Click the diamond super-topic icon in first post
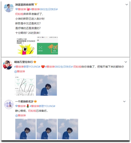This screenshot has height=143, width=131. point(16,9)
